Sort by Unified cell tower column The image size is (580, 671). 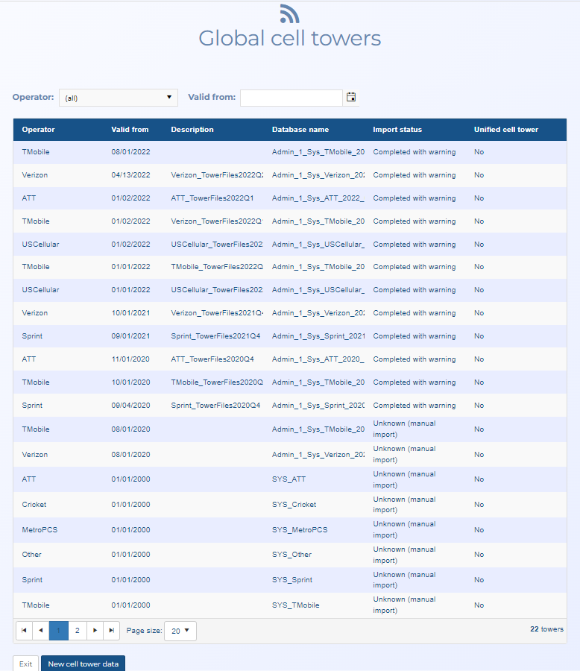(505, 130)
